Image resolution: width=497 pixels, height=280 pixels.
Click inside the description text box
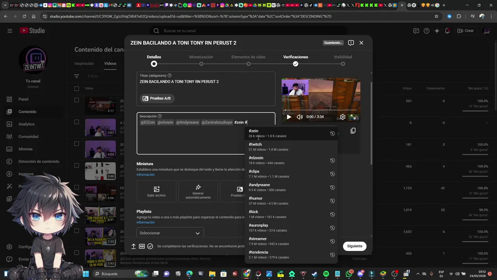click(x=206, y=133)
